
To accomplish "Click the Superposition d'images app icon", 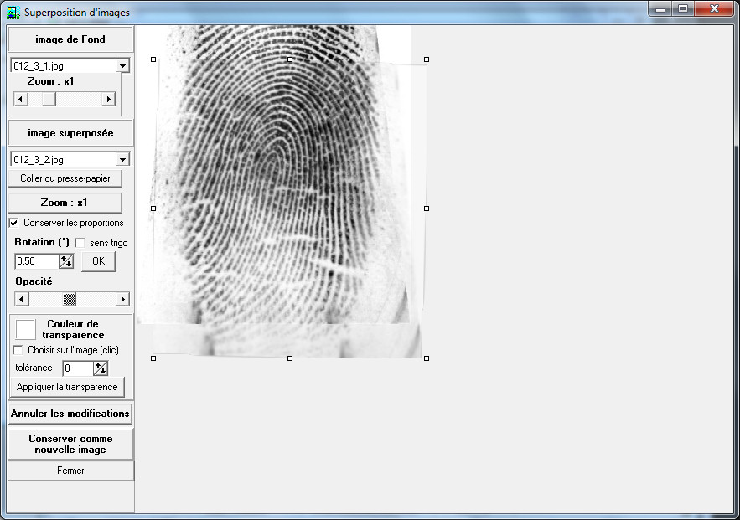I will point(13,13).
